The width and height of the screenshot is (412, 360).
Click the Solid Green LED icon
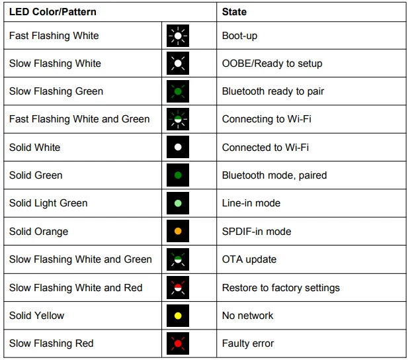pos(177,175)
